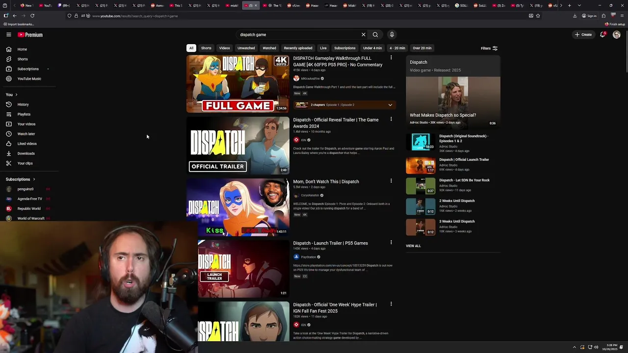Open Playlists in the sidebar
Viewport: 628px width, 353px height.
[24, 114]
